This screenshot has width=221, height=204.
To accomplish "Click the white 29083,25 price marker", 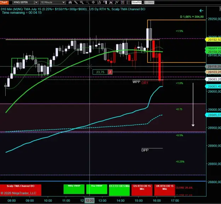I will point(214,80).
